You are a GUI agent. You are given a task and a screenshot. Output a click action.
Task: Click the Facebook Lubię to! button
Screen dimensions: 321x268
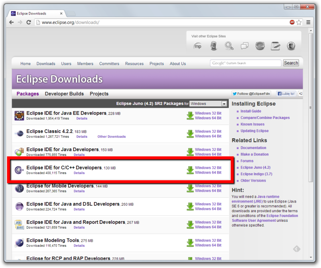coord(286,94)
